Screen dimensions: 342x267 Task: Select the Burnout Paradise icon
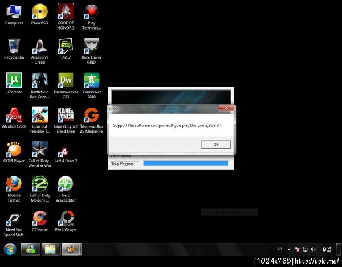tap(40, 120)
